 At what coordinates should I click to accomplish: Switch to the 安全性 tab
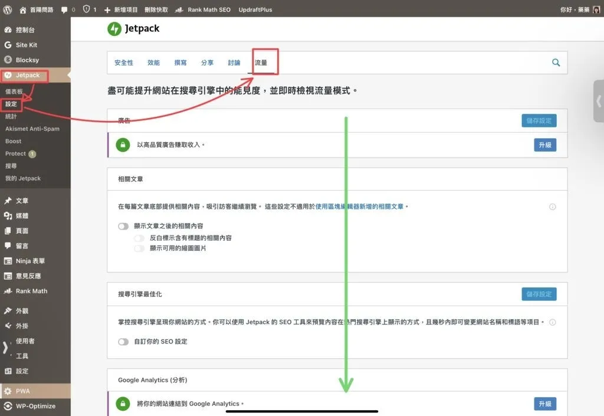[124, 63]
